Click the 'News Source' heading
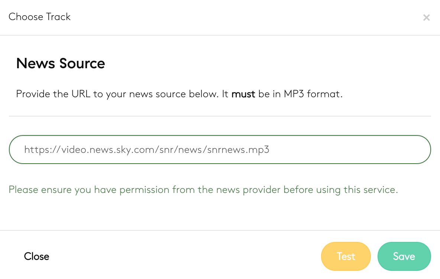The image size is (440, 279). [x=61, y=63]
